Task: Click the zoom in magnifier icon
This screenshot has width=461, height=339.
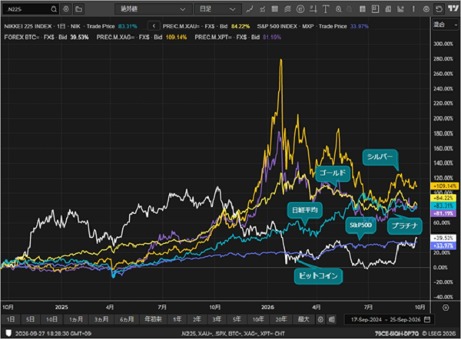Action: click(339, 9)
